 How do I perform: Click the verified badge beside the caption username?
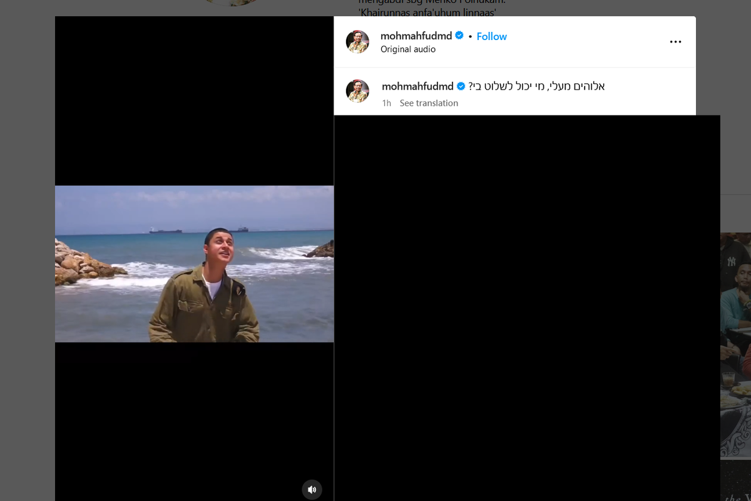point(461,86)
